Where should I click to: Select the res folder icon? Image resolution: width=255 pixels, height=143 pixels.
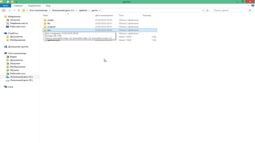45,30
